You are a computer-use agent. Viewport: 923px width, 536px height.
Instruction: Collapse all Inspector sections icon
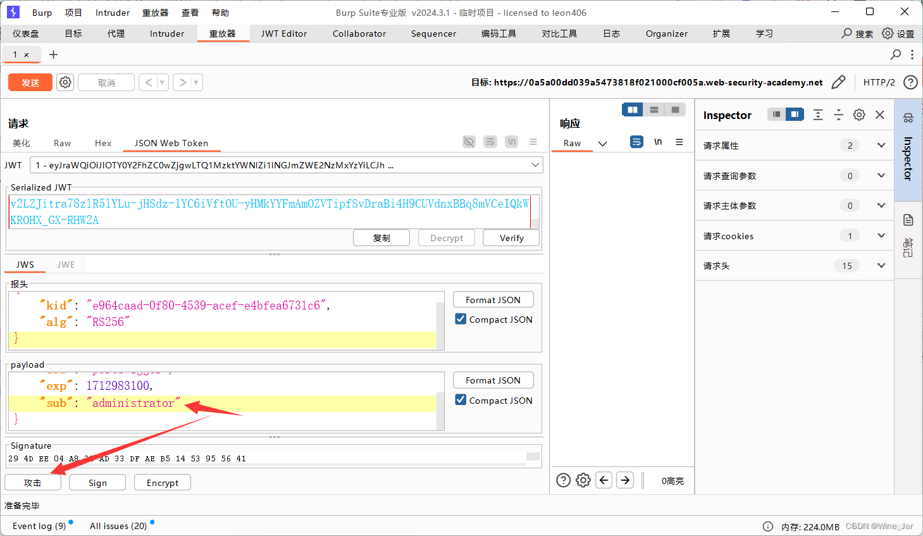838,115
